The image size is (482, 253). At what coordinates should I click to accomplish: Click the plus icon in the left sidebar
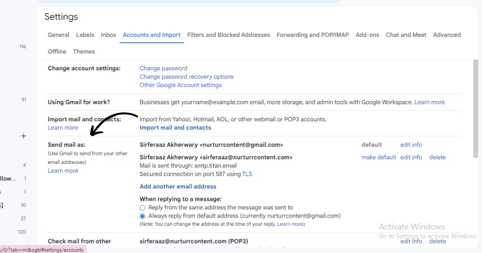point(23,136)
